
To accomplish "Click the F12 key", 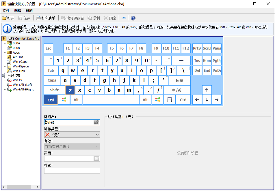I will [x=186, y=48].
